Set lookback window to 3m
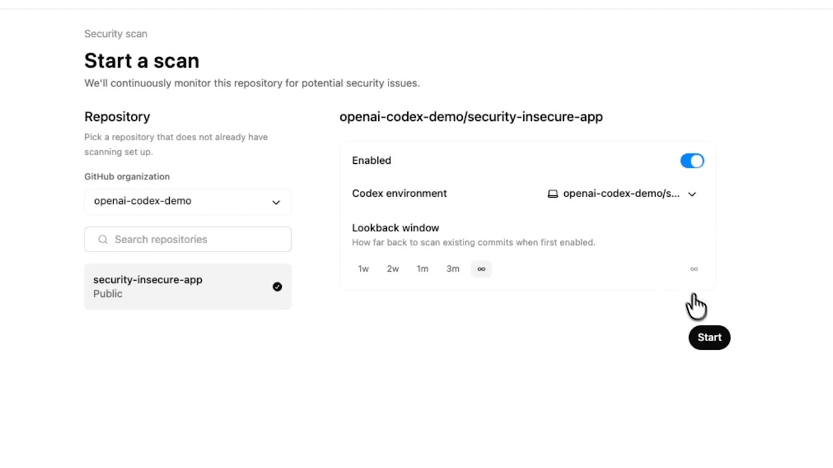The width and height of the screenshot is (833, 468). [452, 269]
